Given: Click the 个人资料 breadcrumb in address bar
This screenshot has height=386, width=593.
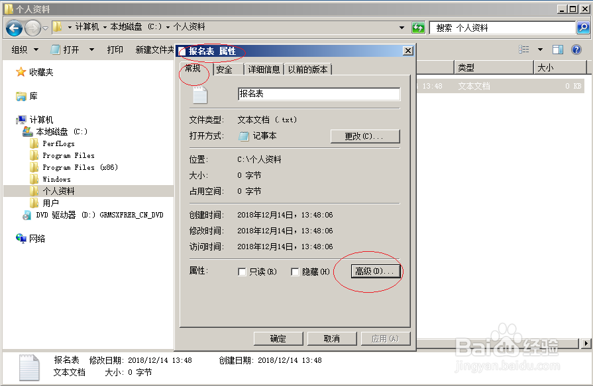Looking at the screenshot, I should [x=189, y=27].
